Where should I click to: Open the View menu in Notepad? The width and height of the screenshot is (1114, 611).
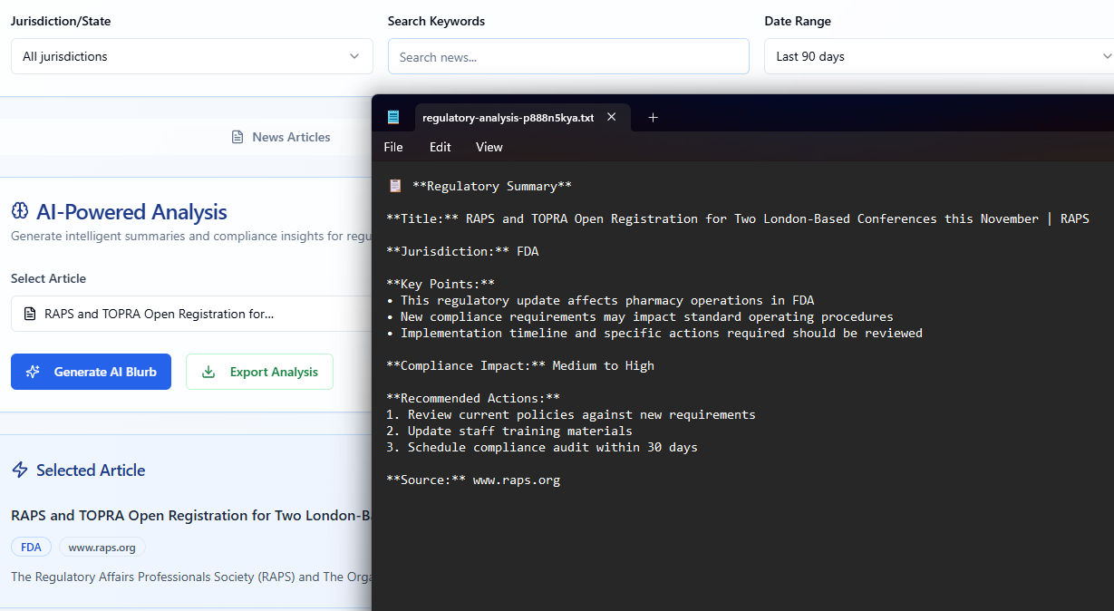coord(489,147)
